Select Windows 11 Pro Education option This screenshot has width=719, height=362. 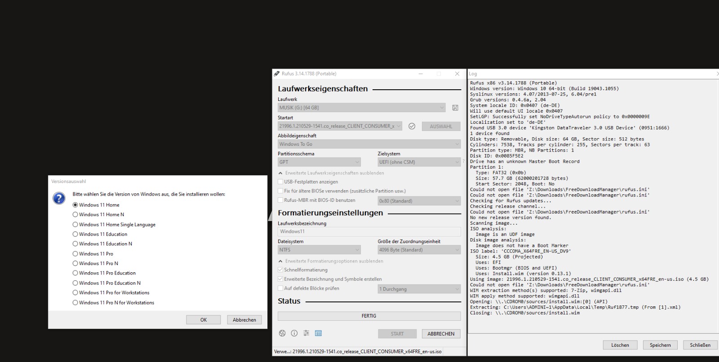click(x=104, y=273)
